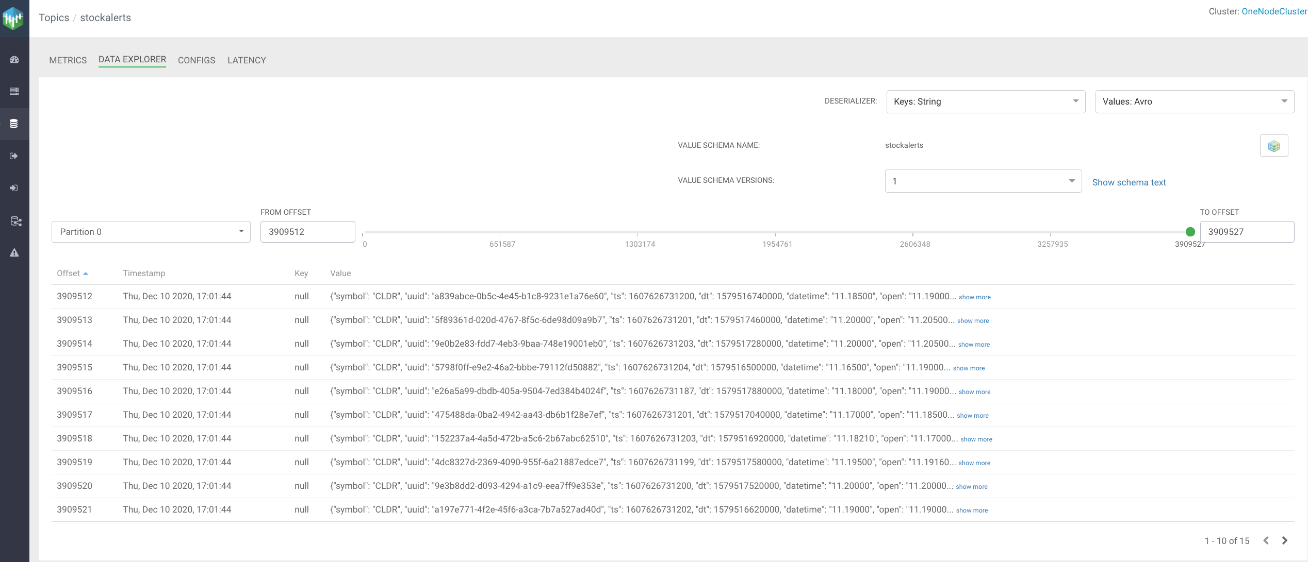Select the topics database sidebar icon
The height and width of the screenshot is (562, 1308).
click(x=14, y=124)
